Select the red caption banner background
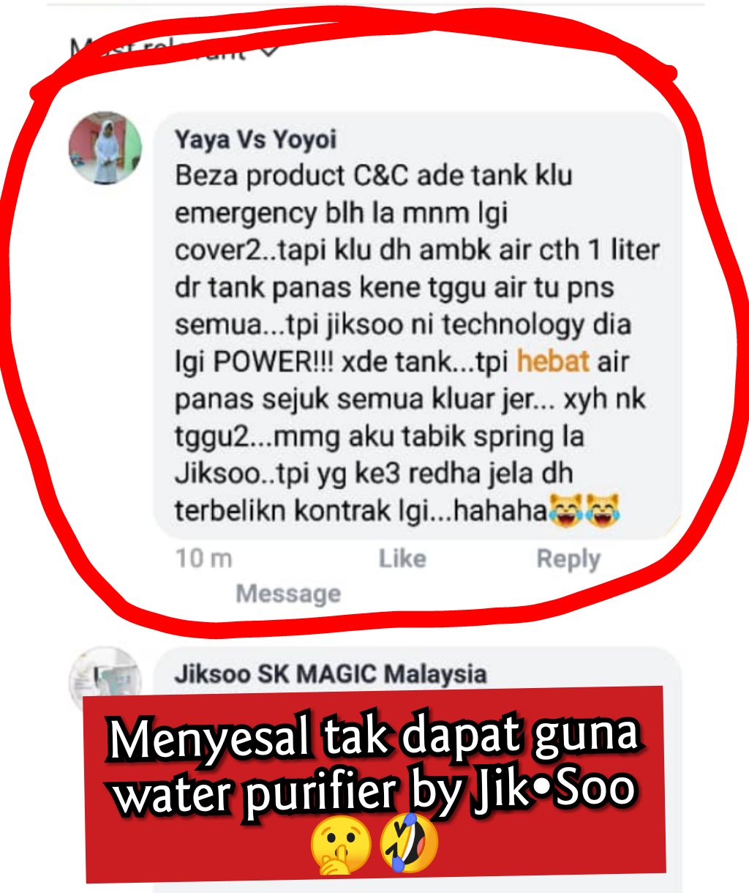749x893 pixels. (x=374, y=784)
